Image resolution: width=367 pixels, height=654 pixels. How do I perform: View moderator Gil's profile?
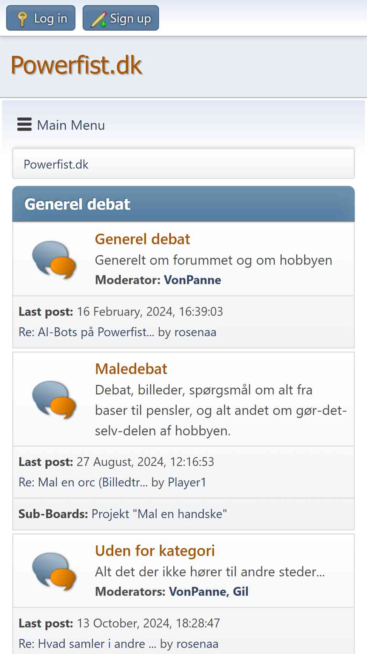[241, 591]
